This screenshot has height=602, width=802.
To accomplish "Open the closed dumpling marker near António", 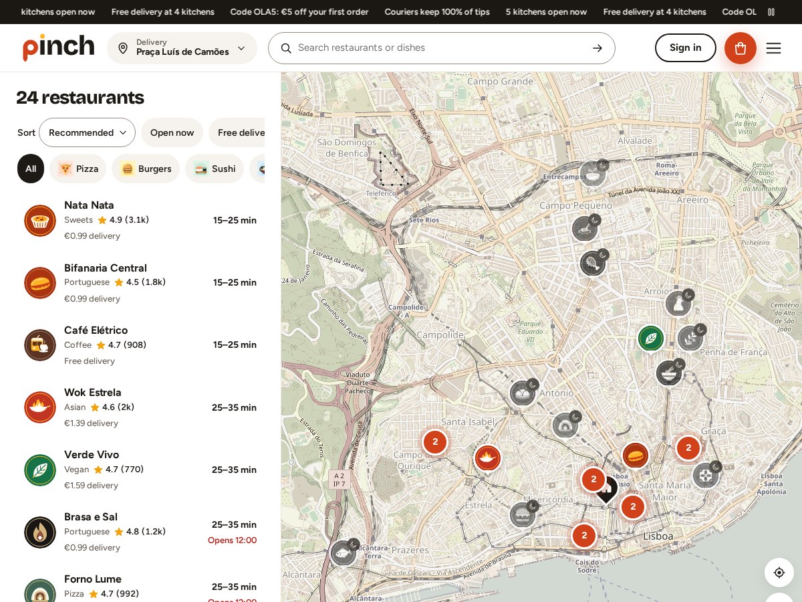I will click(523, 393).
